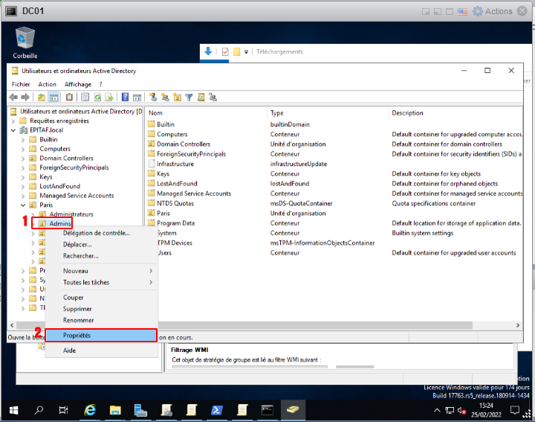Screen dimensions: 535x422
Task: Expand the Builtin tree node
Action: pos(22,139)
